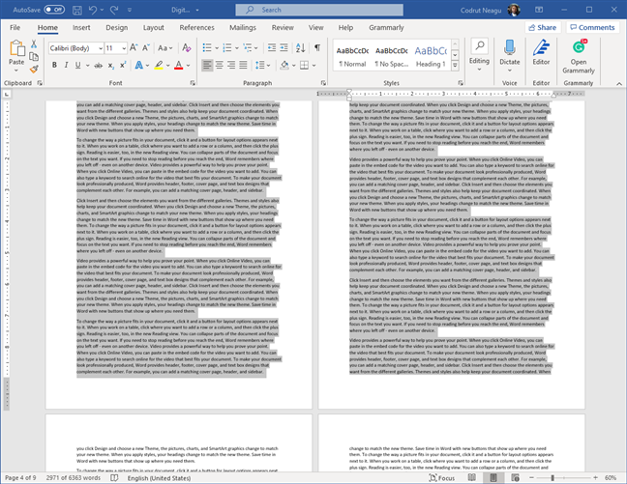The width and height of the screenshot is (627, 484).
Task: Apply the Normal style
Action: coord(352,56)
